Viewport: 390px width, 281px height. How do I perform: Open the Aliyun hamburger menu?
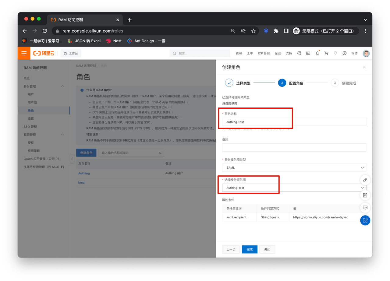click(x=24, y=53)
